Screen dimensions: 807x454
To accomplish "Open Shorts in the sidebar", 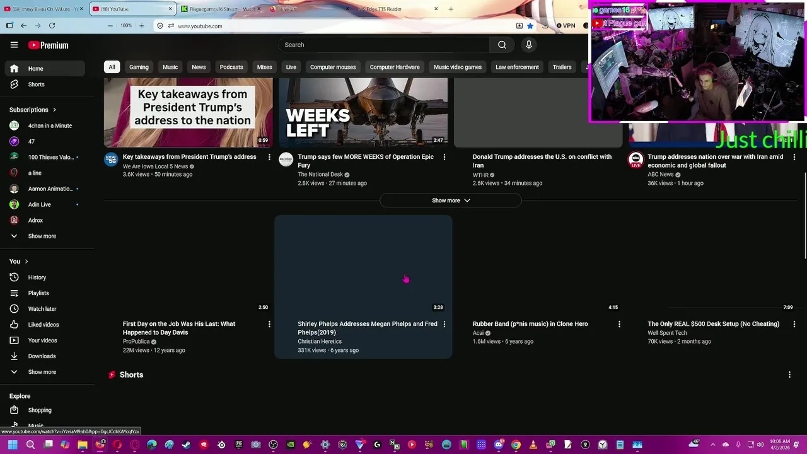I will pos(45,84).
